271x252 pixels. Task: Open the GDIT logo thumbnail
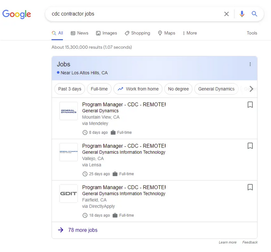[x=68, y=194]
